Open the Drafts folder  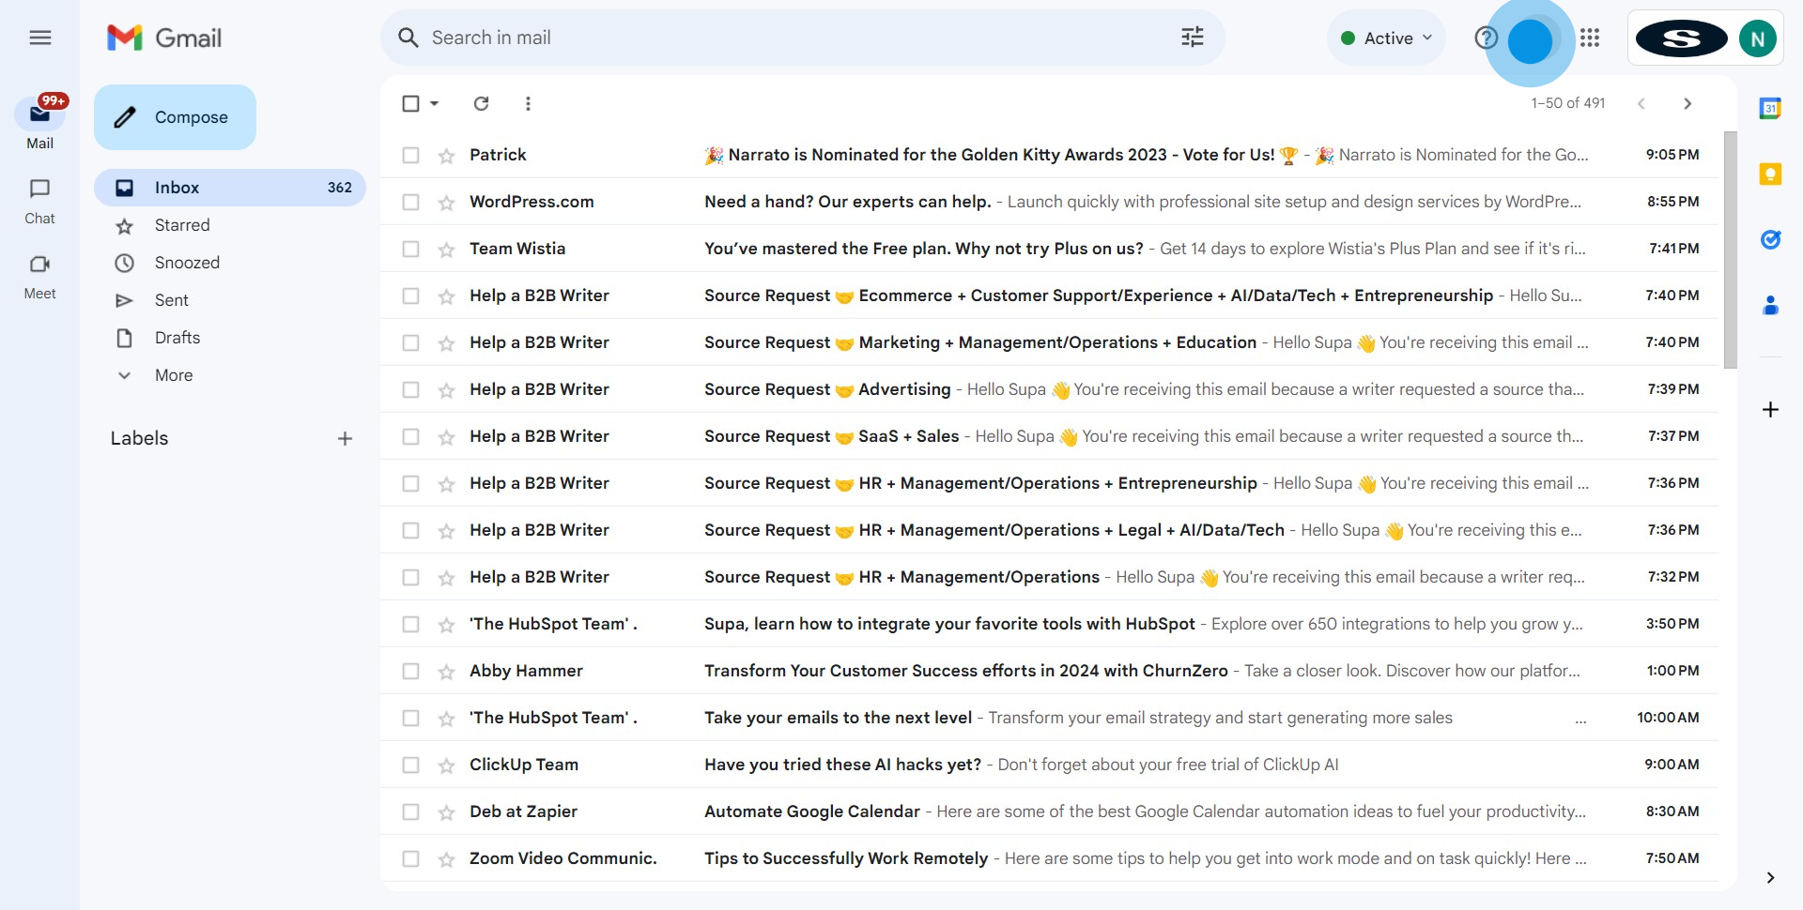pos(230,338)
